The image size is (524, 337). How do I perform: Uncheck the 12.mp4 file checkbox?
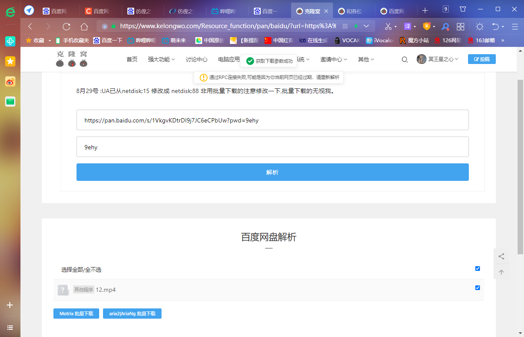pos(477,288)
